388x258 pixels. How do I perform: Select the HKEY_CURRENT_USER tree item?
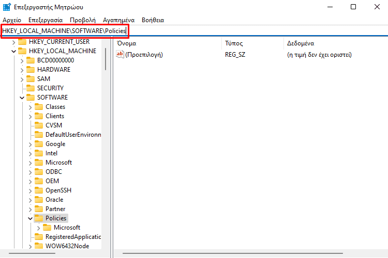[59, 42]
